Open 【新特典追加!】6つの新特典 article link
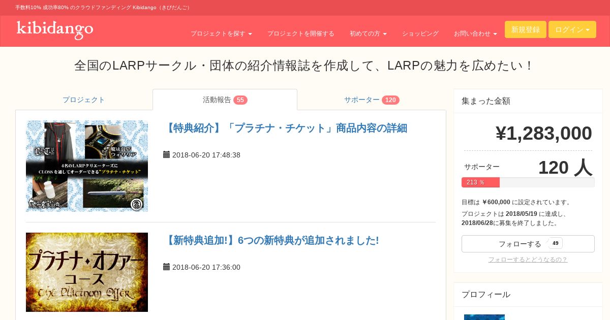The height and width of the screenshot is (320, 610). [x=271, y=240]
